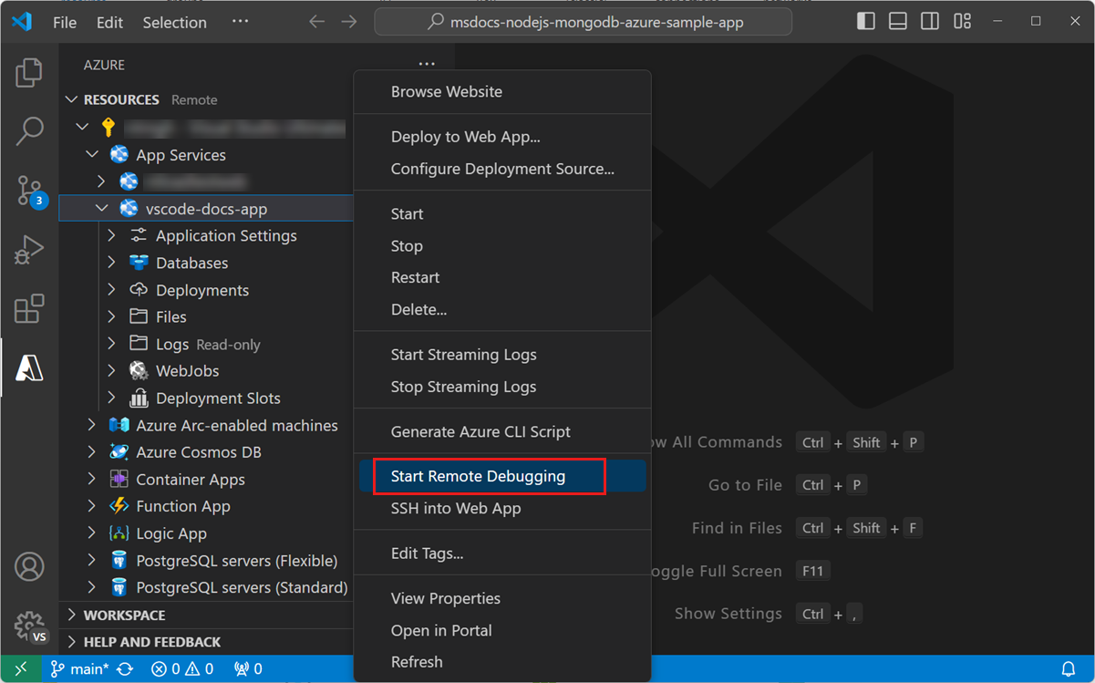Select Start Remote Debugging from menu
Image resolution: width=1095 pixels, height=683 pixels.
[x=478, y=475]
